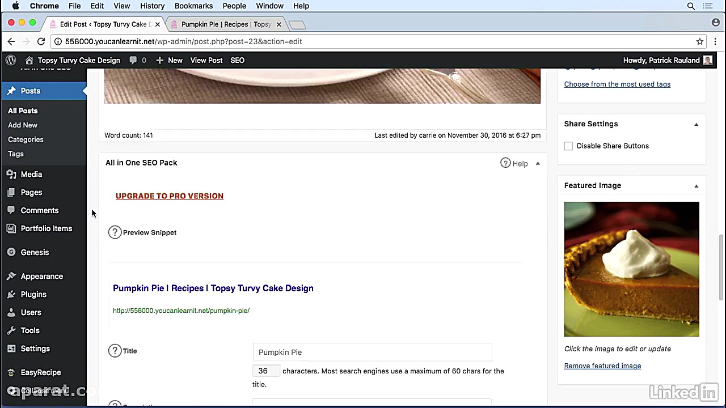The image size is (726, 408).
Task: Click the Settings sidebar icon
Action: pos(11,348)
